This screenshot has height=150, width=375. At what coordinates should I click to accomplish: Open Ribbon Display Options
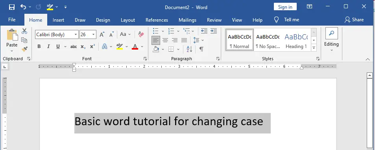pyautogui.click(x=309, y=7)
